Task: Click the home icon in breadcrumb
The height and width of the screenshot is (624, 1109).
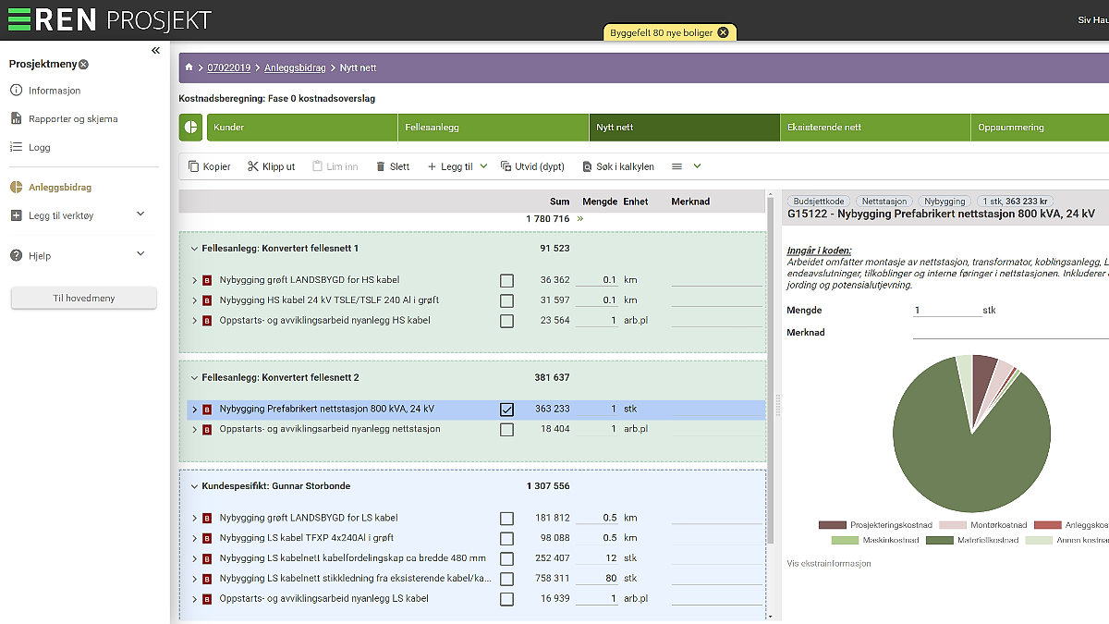Action: 189,67
